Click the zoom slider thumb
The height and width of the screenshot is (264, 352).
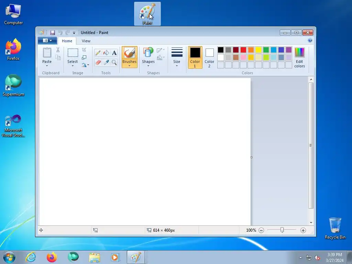click(282, 230)
